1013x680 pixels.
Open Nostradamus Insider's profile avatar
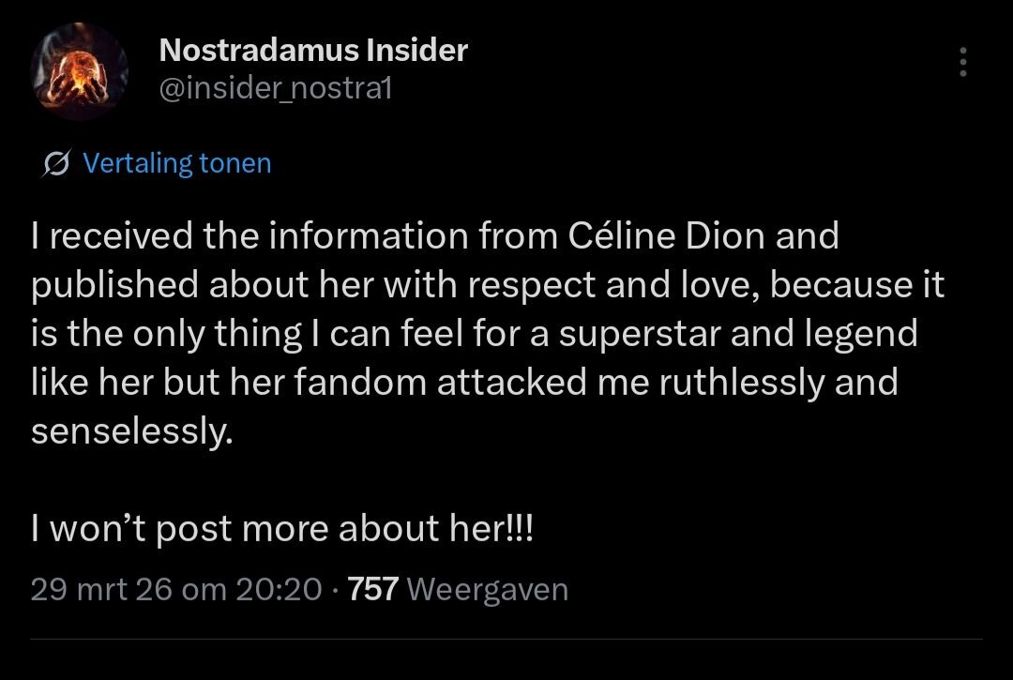(x=79, y=71)
